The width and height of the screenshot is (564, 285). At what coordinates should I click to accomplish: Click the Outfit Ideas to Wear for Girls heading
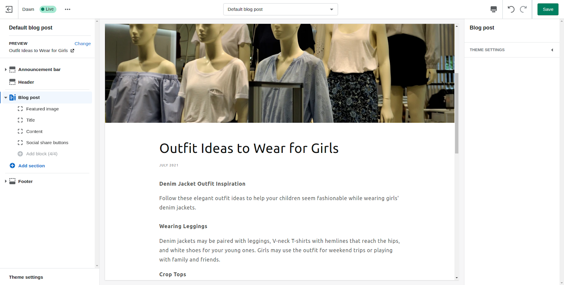[x=249, y=148]
